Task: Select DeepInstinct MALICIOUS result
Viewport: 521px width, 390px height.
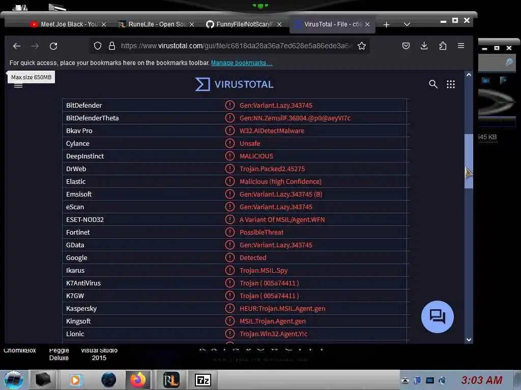Action: pyautogui.click(x=256, y=156)
